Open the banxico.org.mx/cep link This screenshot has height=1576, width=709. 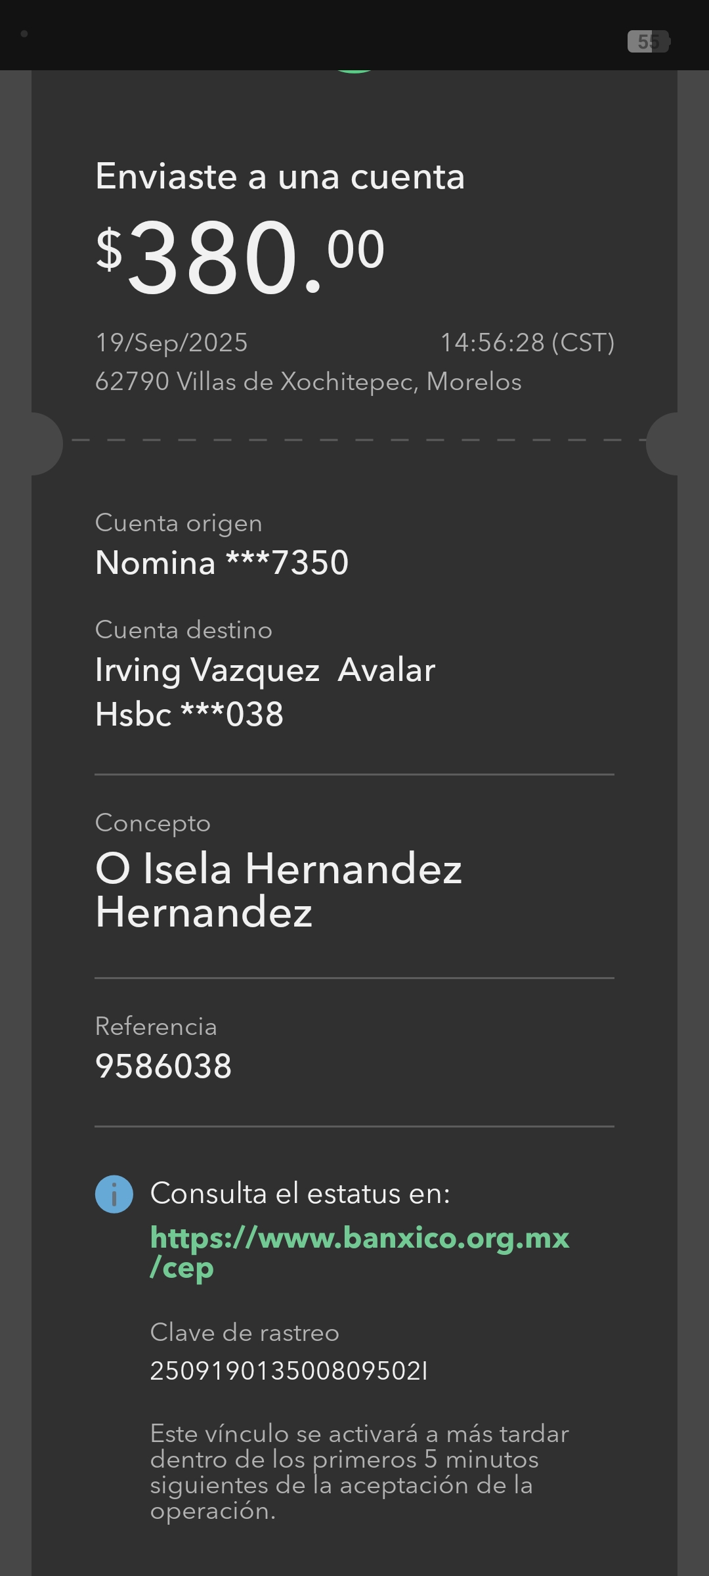click(x=359, y=1252)
